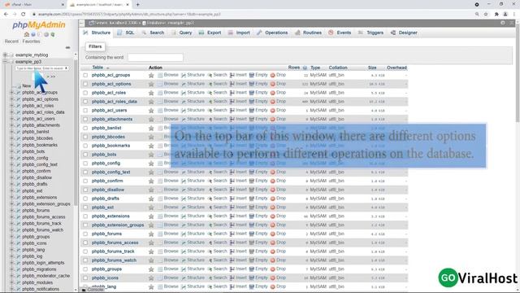520x293 pixels.
Task: Star the phpbb_forums table row
Action: tap(151, 234)
